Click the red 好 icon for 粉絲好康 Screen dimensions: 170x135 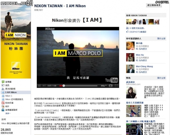[x=3, y=103]
